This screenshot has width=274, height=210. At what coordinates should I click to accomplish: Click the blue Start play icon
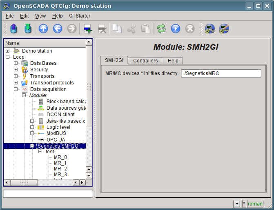tap(176, 29)
